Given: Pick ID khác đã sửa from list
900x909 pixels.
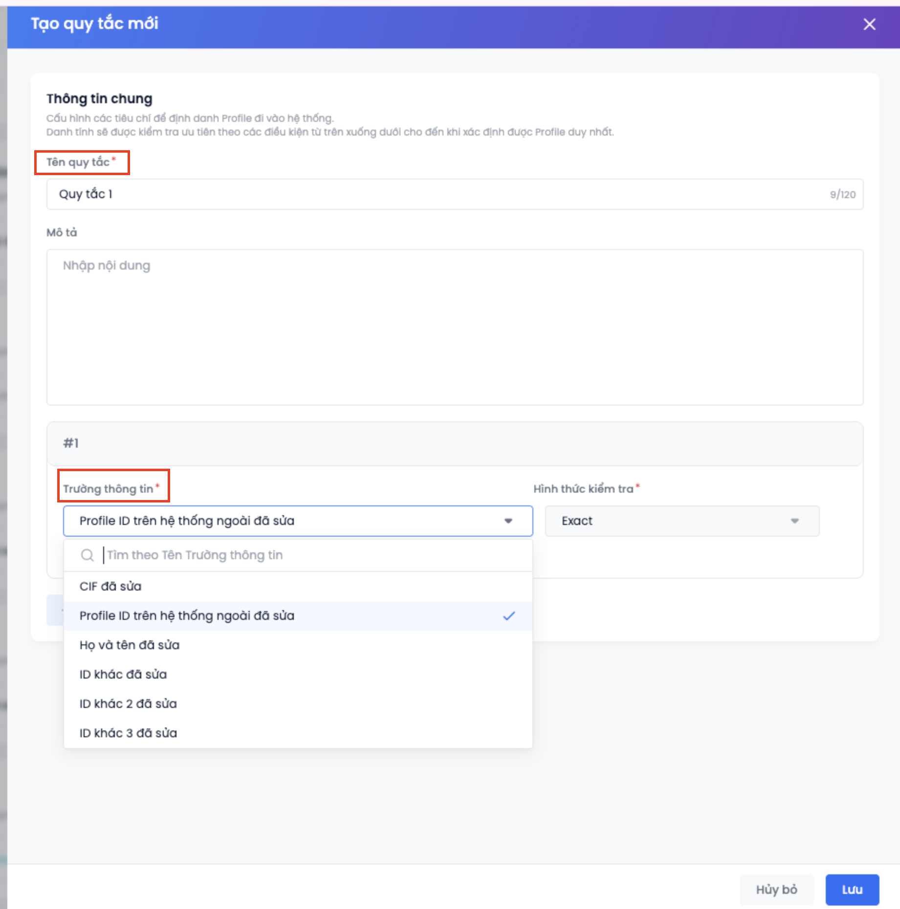Looking at the screenshot, I should 123,675.
